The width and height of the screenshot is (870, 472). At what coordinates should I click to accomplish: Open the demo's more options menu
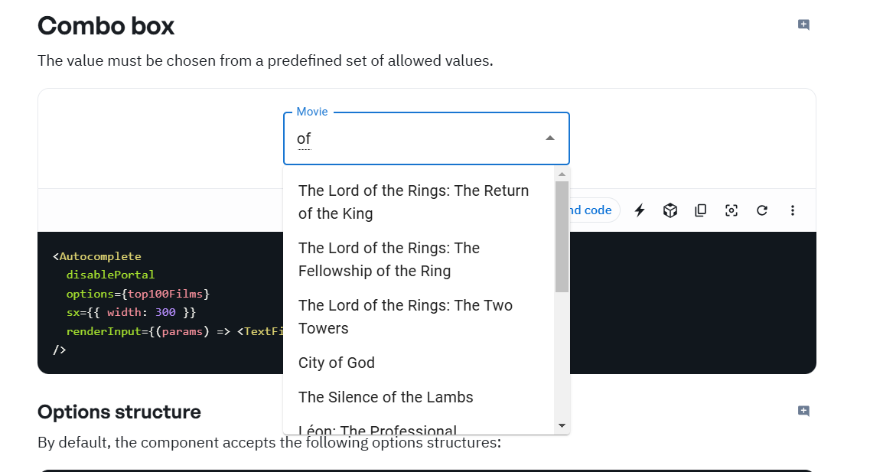click(792, 210)
